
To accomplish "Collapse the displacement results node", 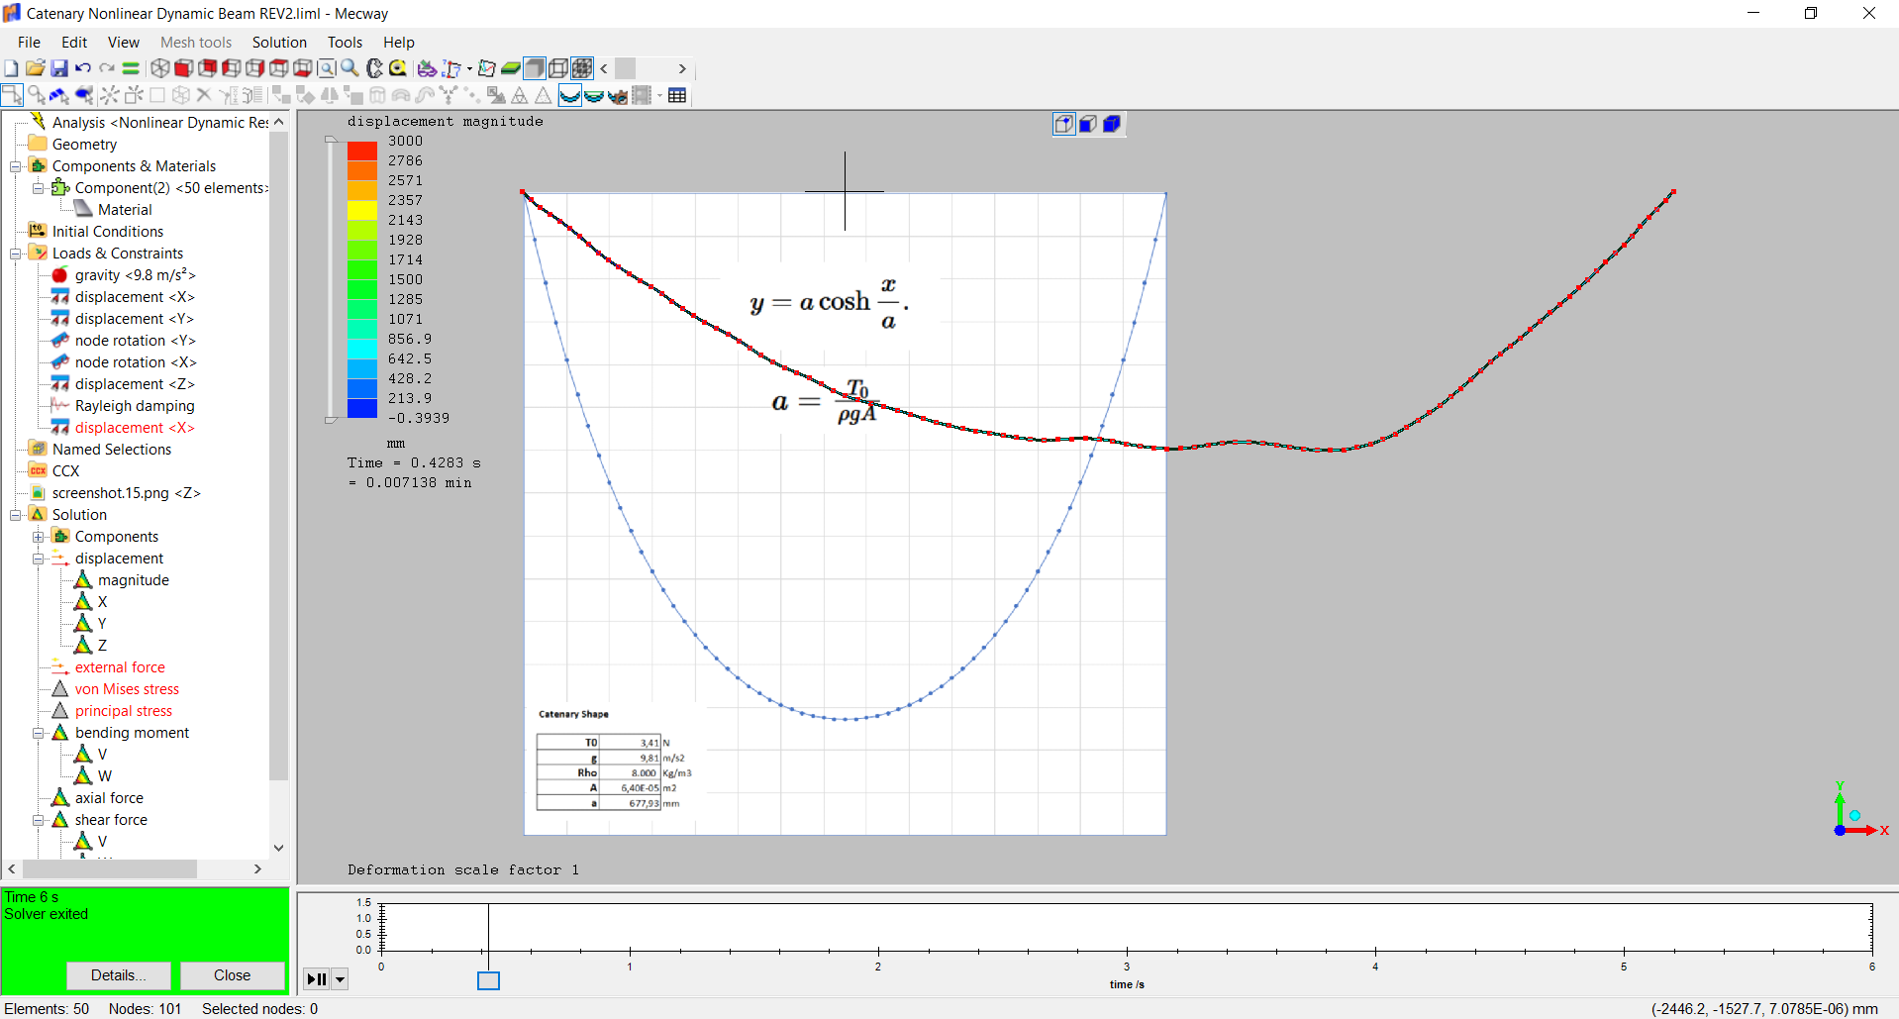I will pyautogui.click(x=38, y=559).
